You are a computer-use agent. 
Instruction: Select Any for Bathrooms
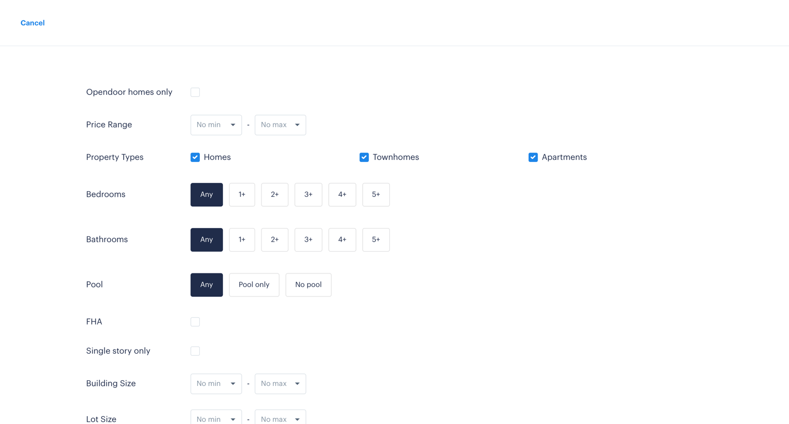click(x=207, y=240)
